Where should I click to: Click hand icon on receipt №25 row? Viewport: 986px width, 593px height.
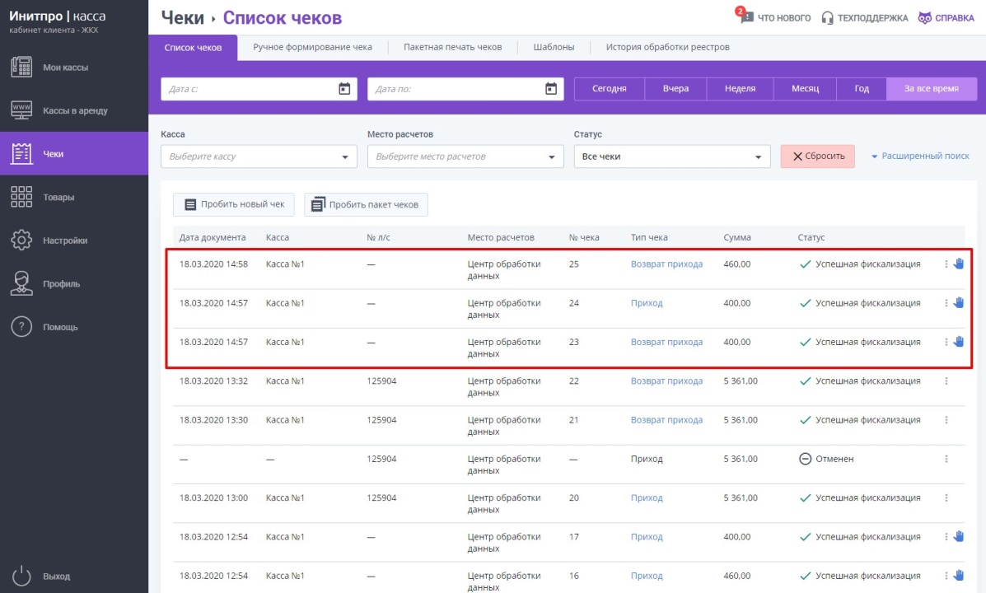pos(958,264)
